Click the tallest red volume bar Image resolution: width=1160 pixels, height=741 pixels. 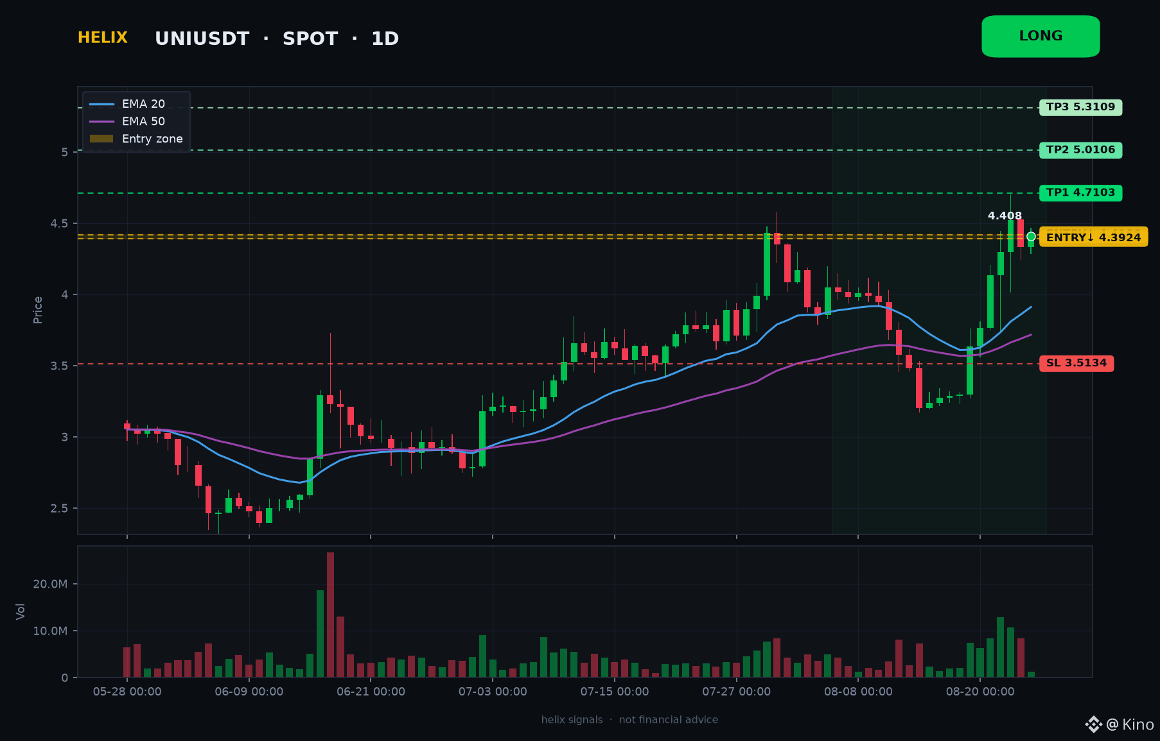[330, 615]
